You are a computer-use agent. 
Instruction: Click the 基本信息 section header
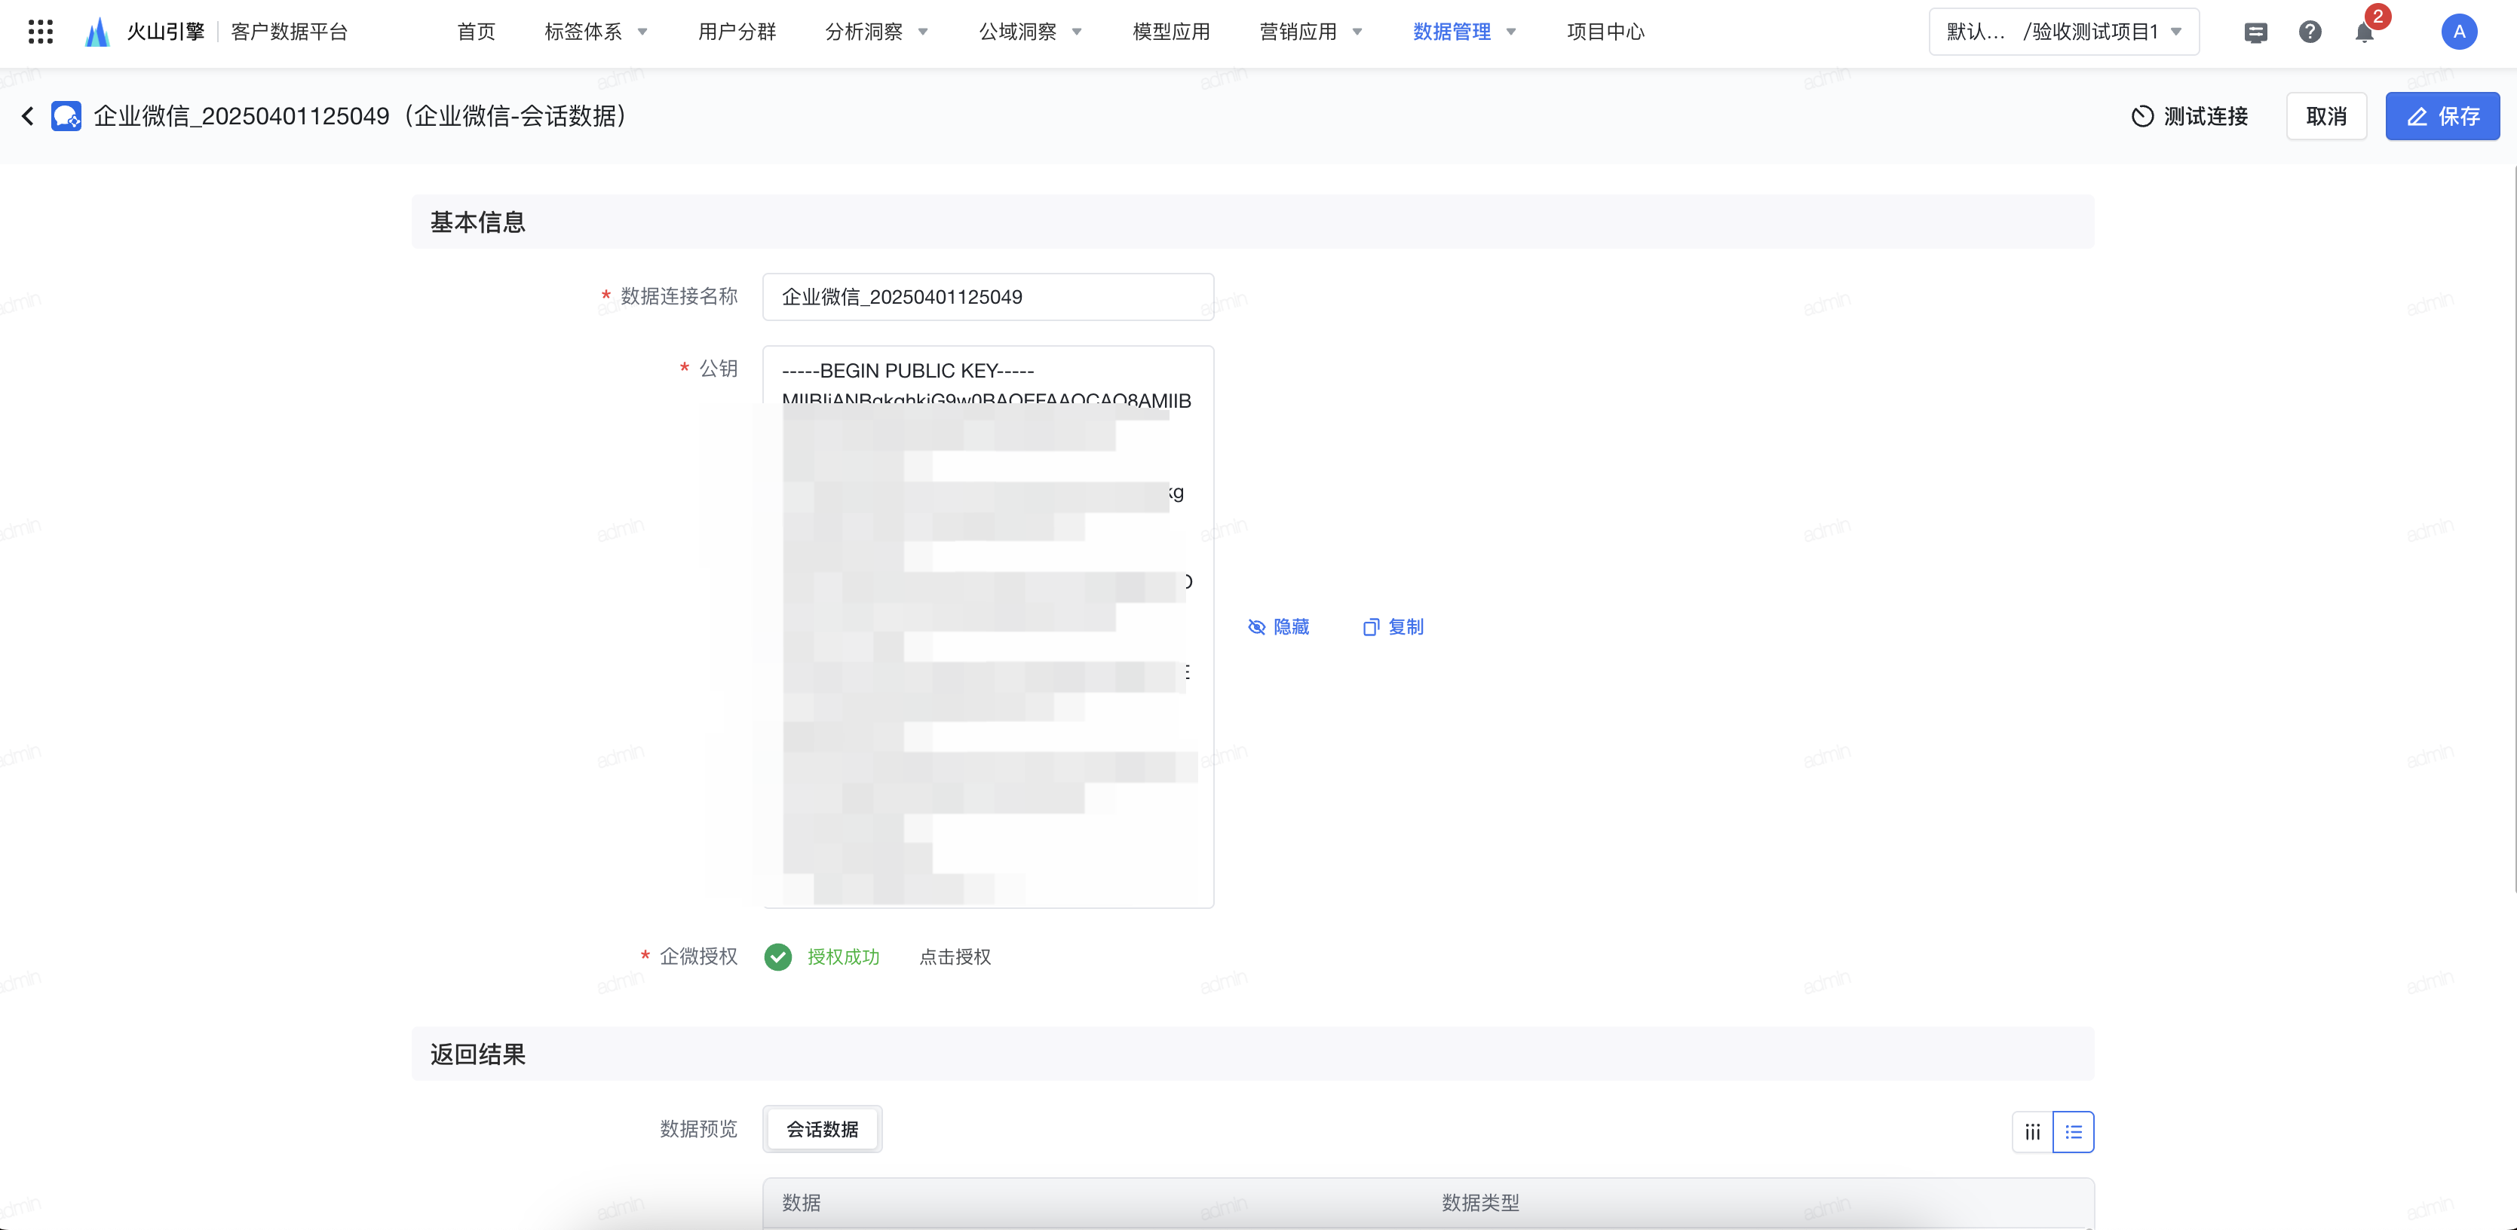pos(1252,222)
